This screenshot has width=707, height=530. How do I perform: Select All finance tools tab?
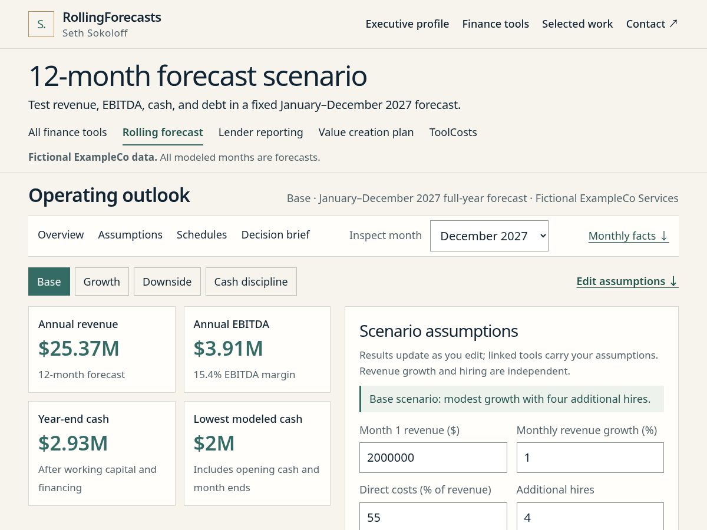click(68, 132)
